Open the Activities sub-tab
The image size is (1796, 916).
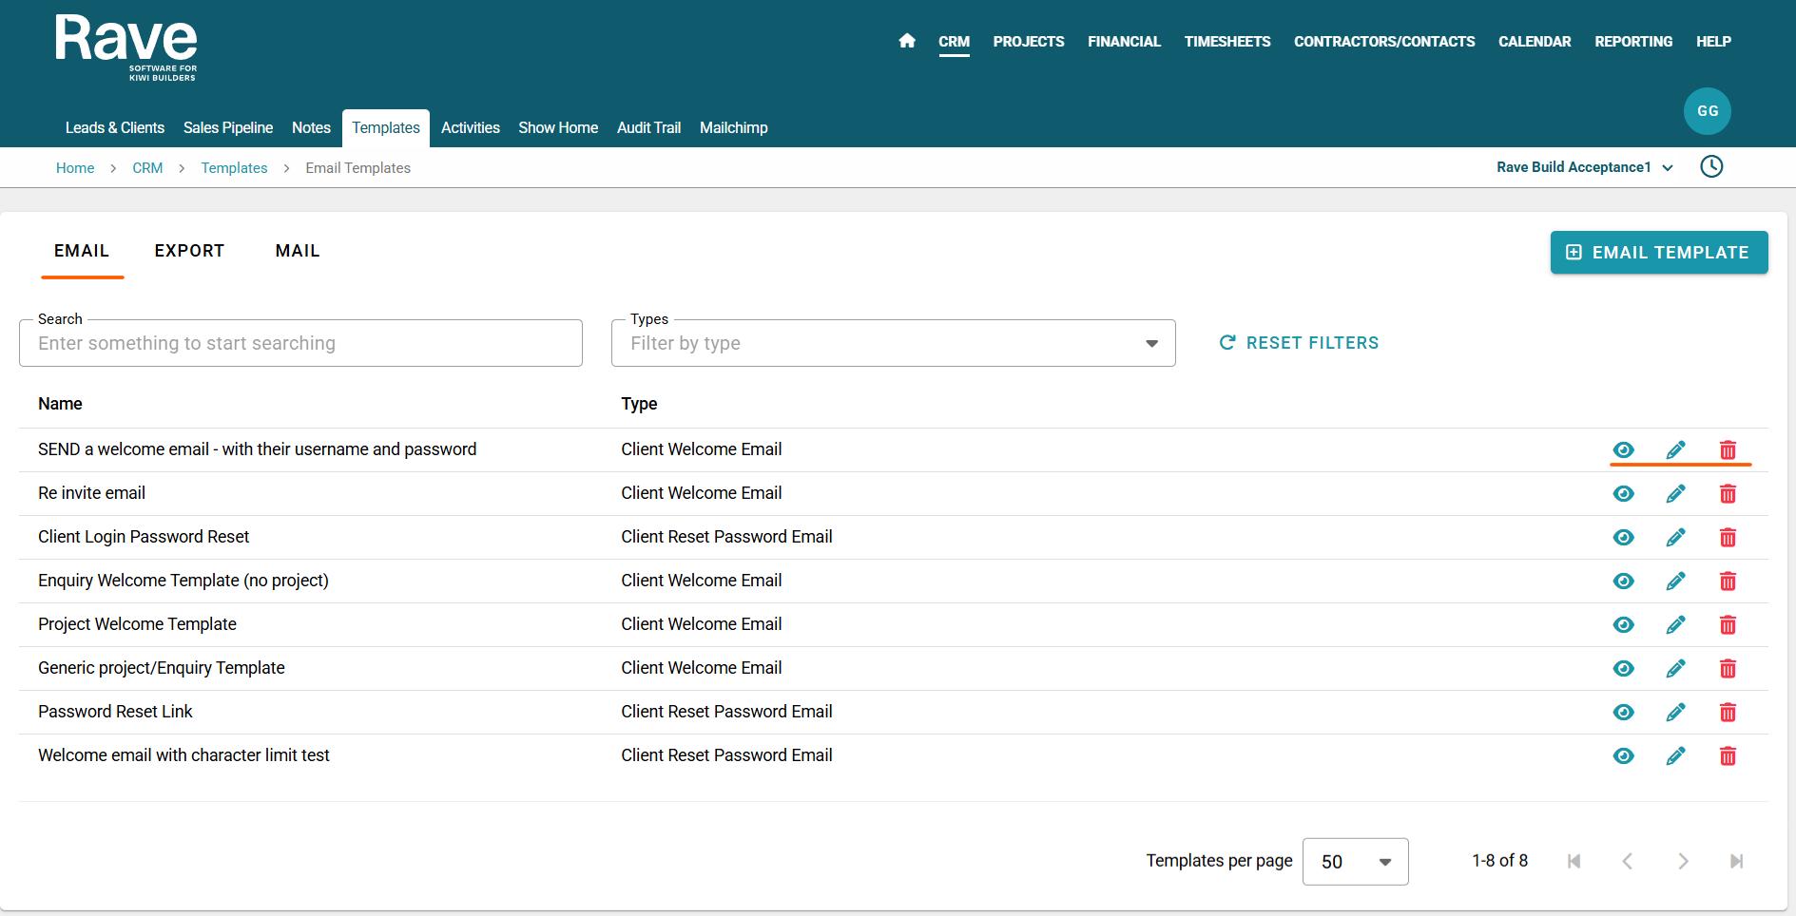471,128
